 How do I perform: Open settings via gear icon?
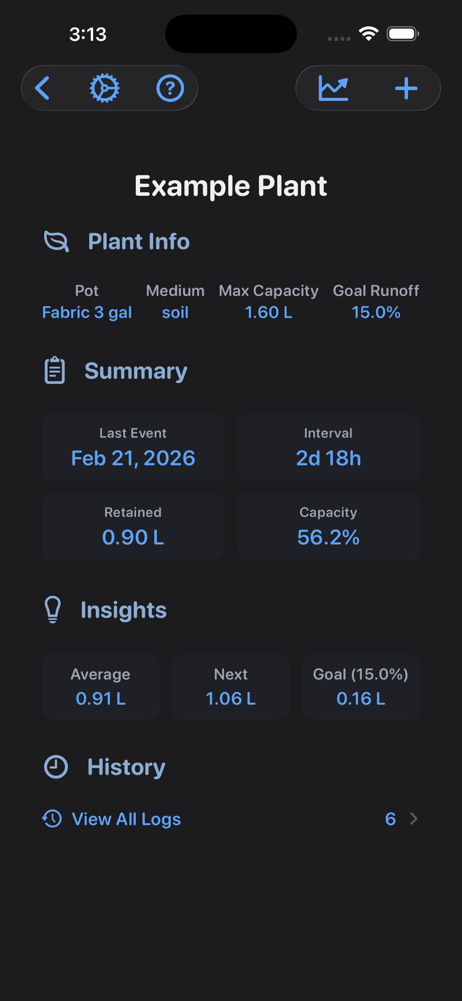[105, 88]
